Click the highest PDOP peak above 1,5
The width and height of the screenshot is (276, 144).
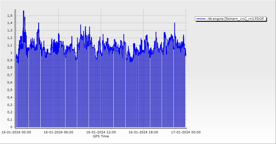[24, 11]
